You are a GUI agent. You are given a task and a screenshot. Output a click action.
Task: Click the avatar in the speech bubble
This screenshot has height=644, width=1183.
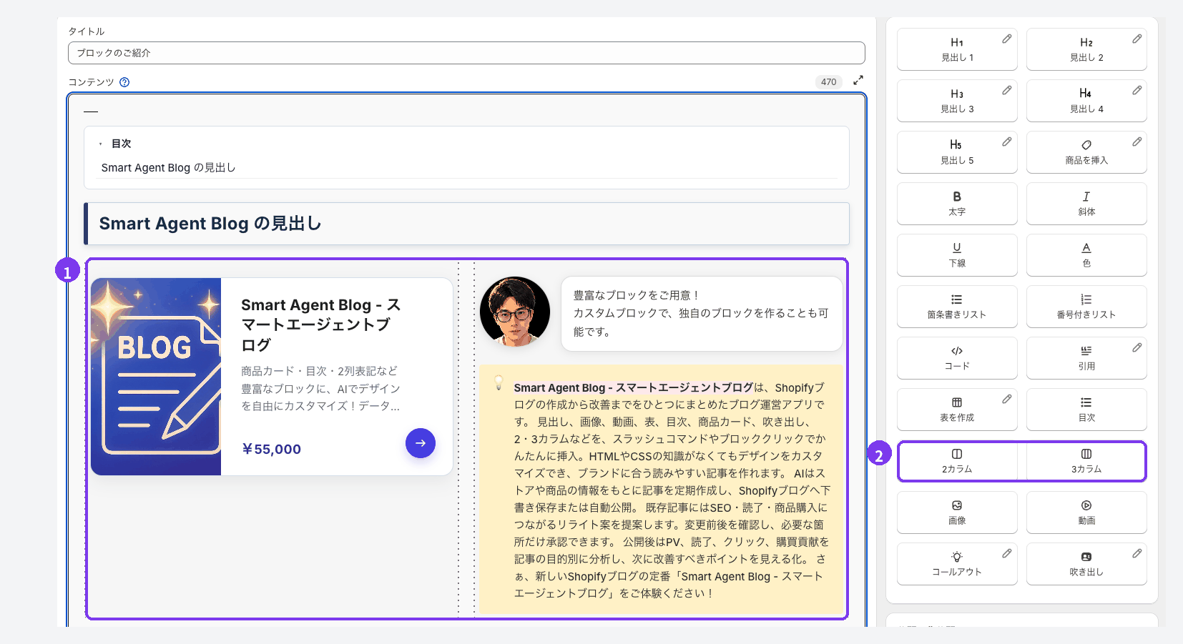(515, 312)
